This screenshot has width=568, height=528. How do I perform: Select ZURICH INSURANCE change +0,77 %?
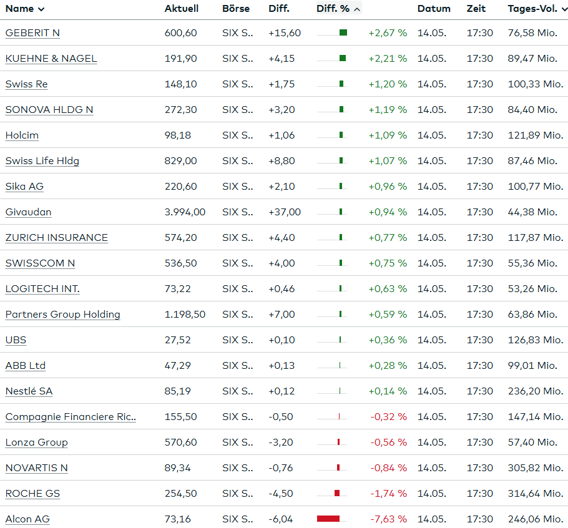[388, 238]
